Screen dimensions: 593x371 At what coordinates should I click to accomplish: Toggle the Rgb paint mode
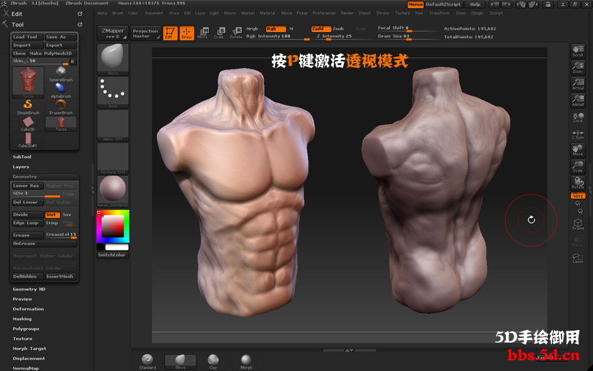(276, 29)
